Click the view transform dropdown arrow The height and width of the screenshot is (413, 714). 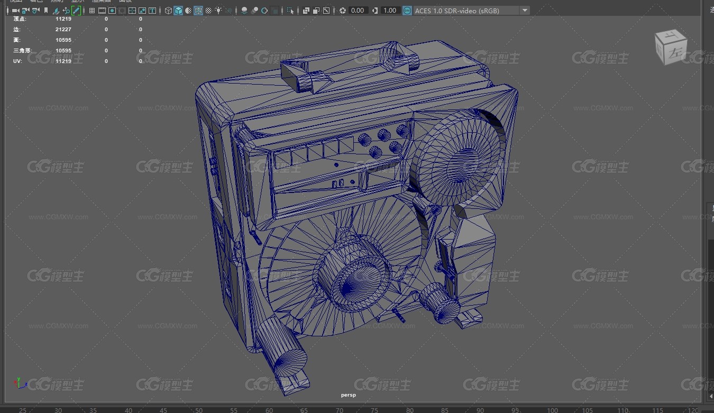[524, 10]
